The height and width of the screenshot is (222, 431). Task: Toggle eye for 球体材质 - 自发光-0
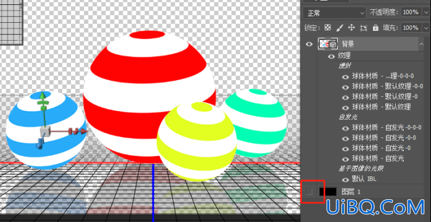(346, 149)
